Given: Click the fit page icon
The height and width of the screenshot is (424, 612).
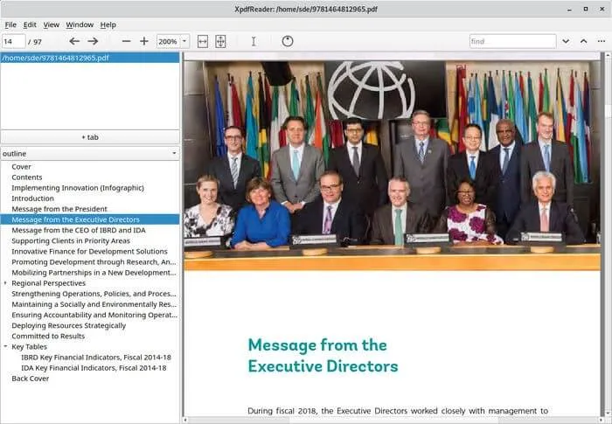Looking at the screenshot, I should point(220,41).
